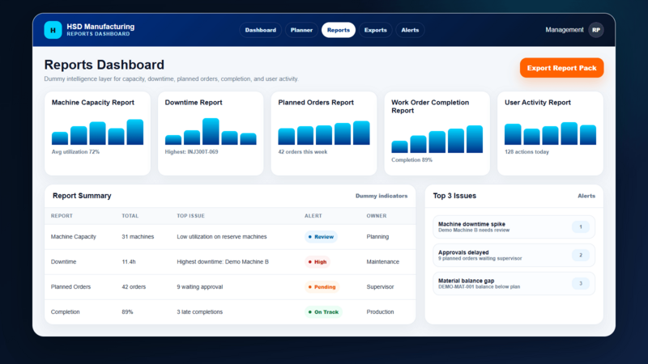The height and width of the screenshot is (364, 648).
Task: Click Highest downtime: Demo Machine B
Action: (x=223, y=262)
